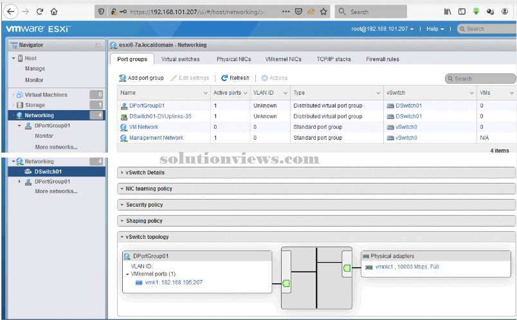This screenshot has height=320, width=517.
Task: Open the vSwitch column dropdown arrow
Action: 472,93
